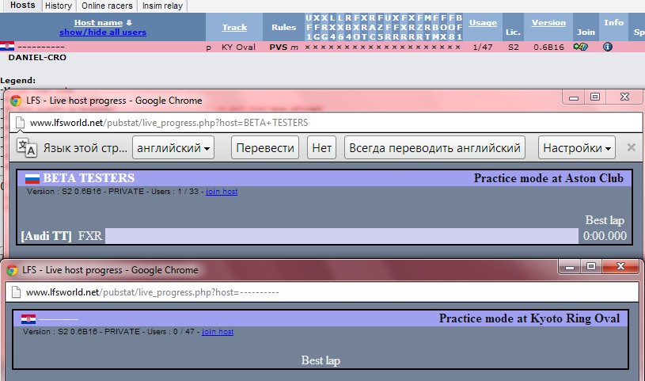Click the 1/47 usage cell
Screen dimensions: 645x381
pyautogui.click(x=483, y=47)
